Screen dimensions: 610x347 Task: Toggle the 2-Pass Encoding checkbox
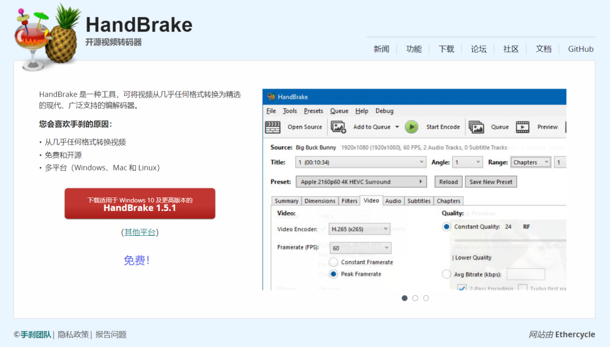click(x=462, y=288)
